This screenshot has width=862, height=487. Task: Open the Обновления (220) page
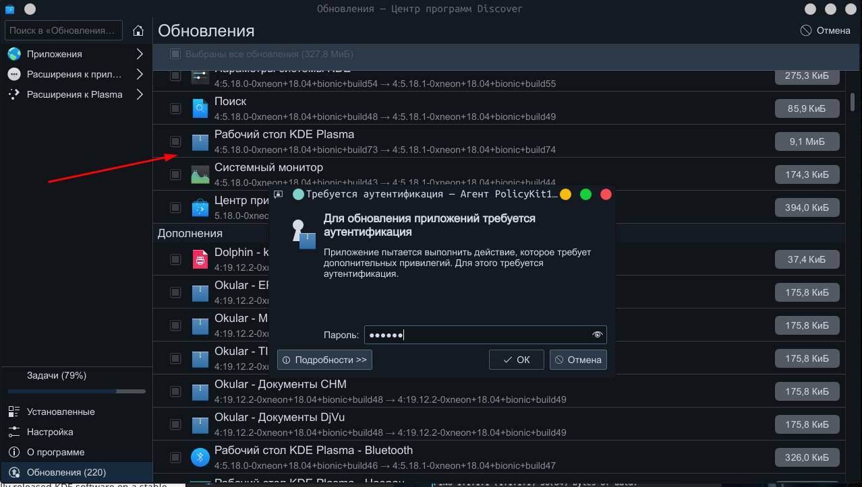tap(76, 472)
